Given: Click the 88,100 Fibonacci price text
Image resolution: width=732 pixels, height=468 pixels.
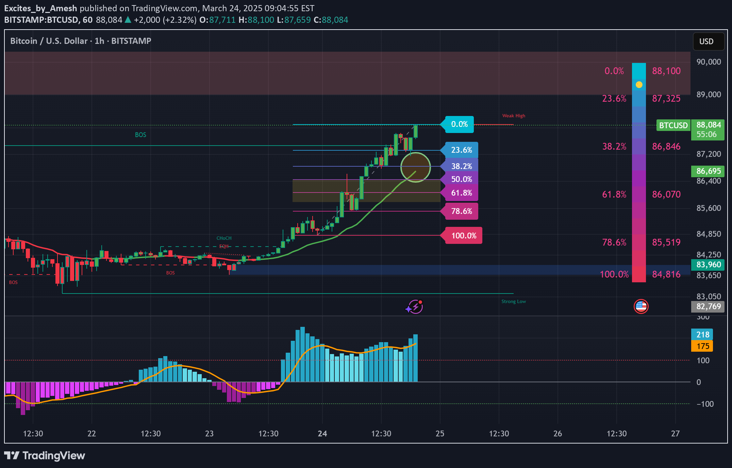Looking at the screenshot, I should click(x=666, y=71).
